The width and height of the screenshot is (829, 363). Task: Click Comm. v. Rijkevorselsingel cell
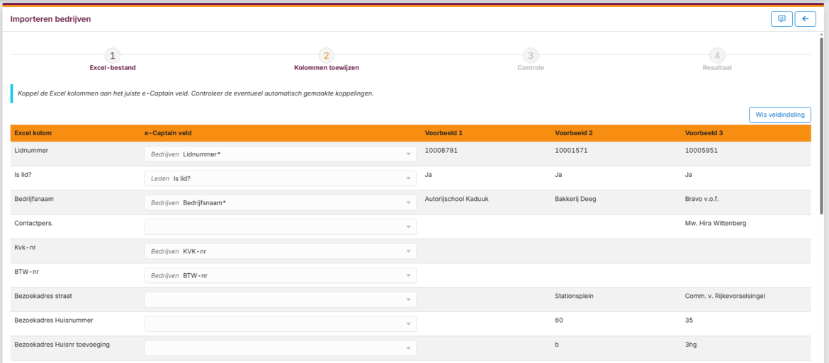(725, 296)
